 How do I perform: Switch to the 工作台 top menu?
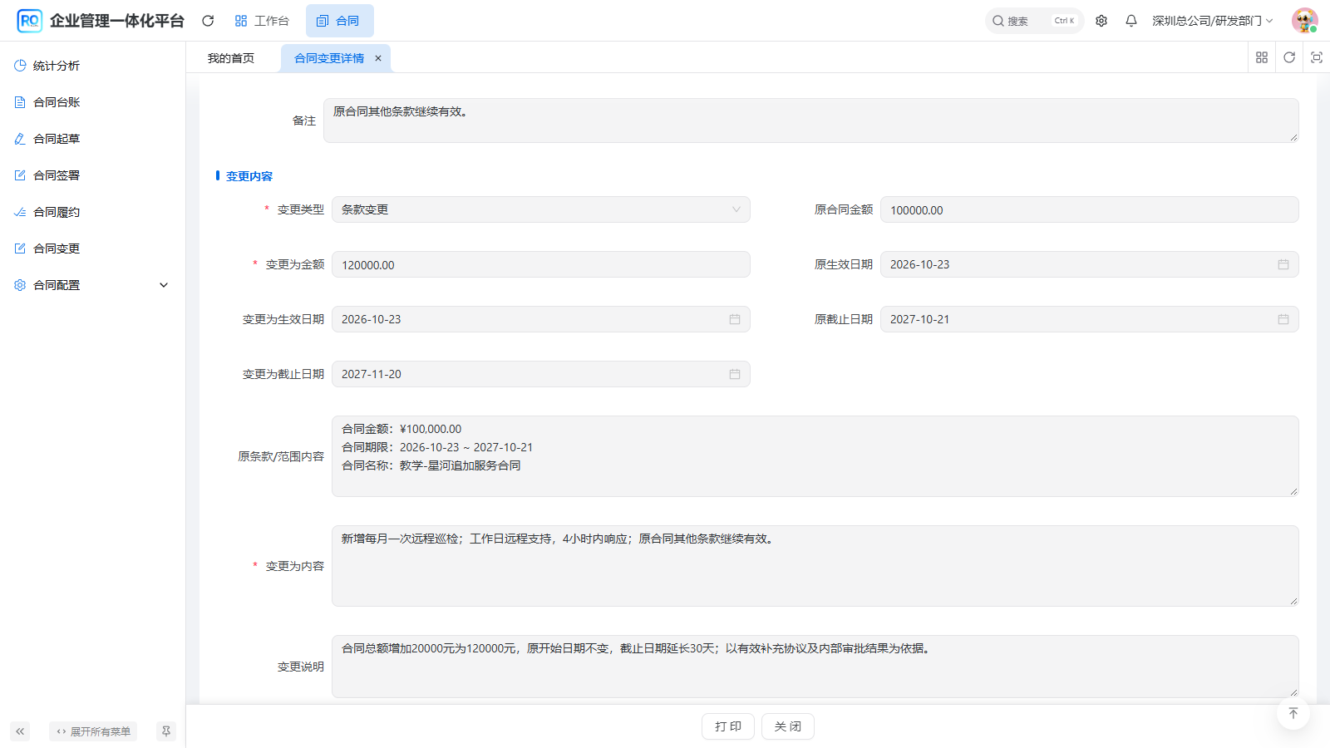262,21
